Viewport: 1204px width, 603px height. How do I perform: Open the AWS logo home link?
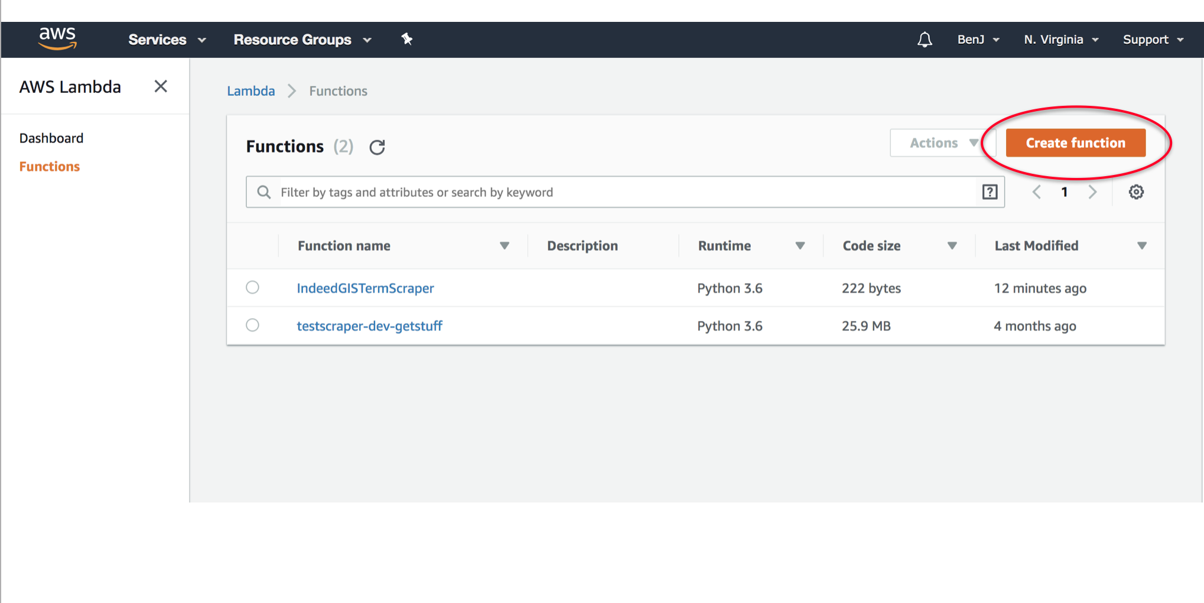[57, 39]
